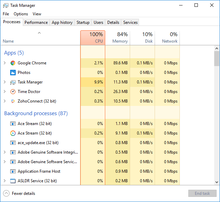Click the ASLDR Service icon
Screen dimensions: 220x202
coord(13,181)
